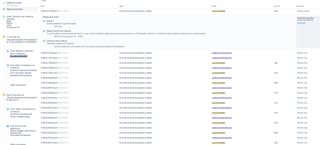Image resolution: width=320 pixels, height=145 pixels.
Task: Click the info icon next to Detalles de la regla
Action: coord(4,3)
